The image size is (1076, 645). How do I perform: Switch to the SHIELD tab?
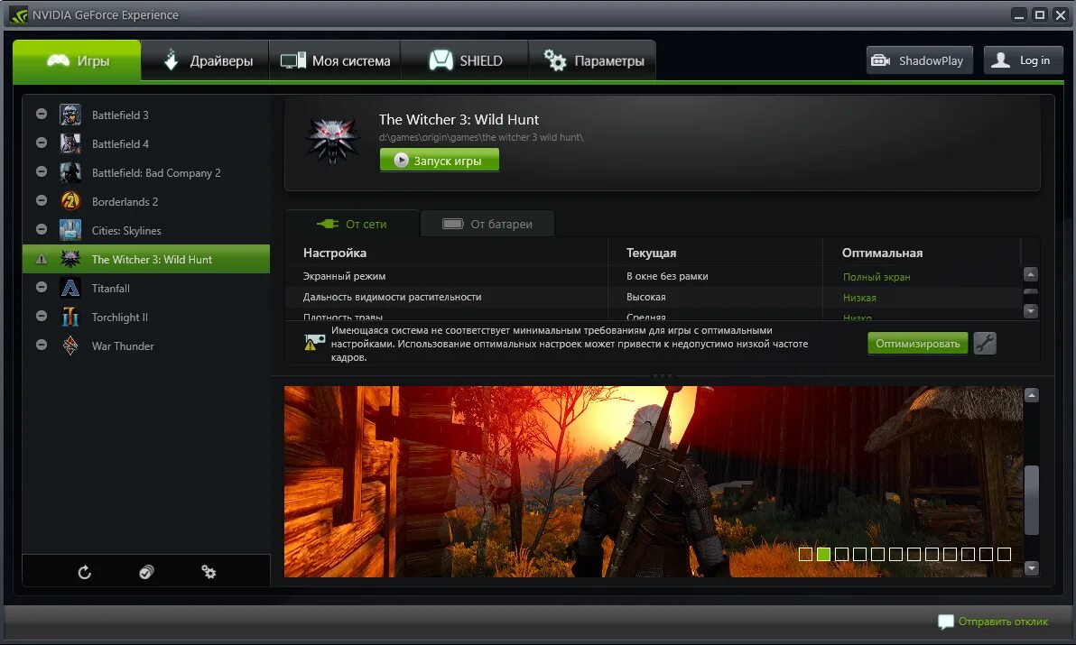click(465, 61)
